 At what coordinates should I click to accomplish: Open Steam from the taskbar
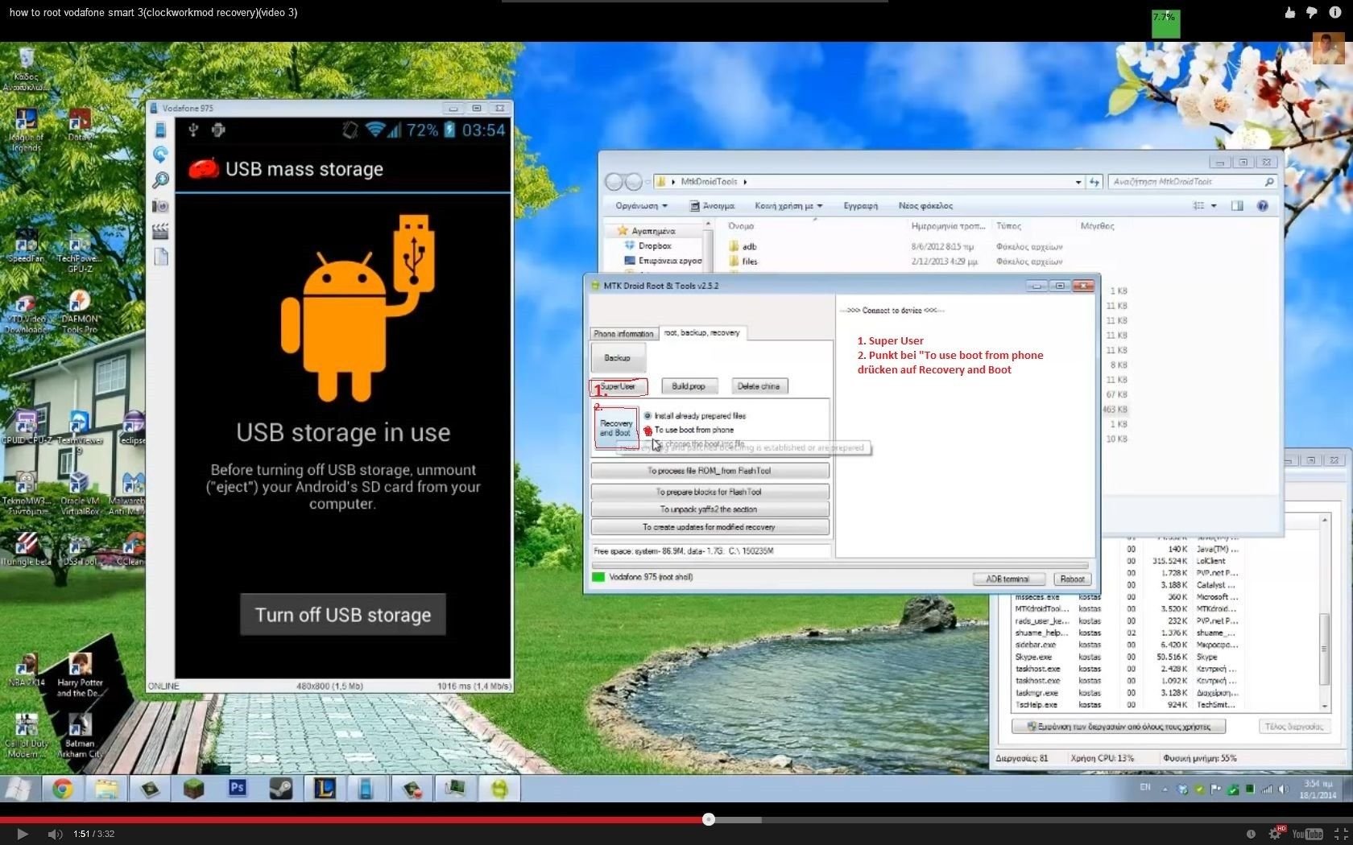280,789
